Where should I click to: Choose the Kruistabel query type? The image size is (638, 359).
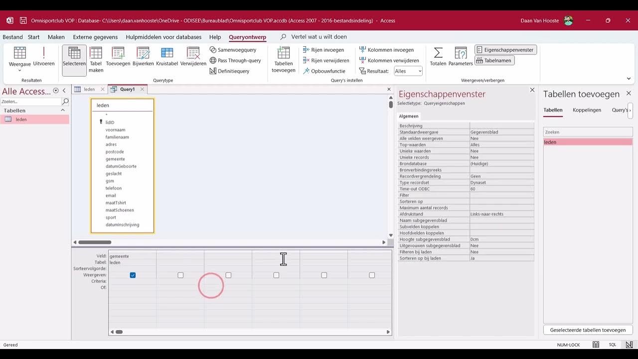pos(167,57)
